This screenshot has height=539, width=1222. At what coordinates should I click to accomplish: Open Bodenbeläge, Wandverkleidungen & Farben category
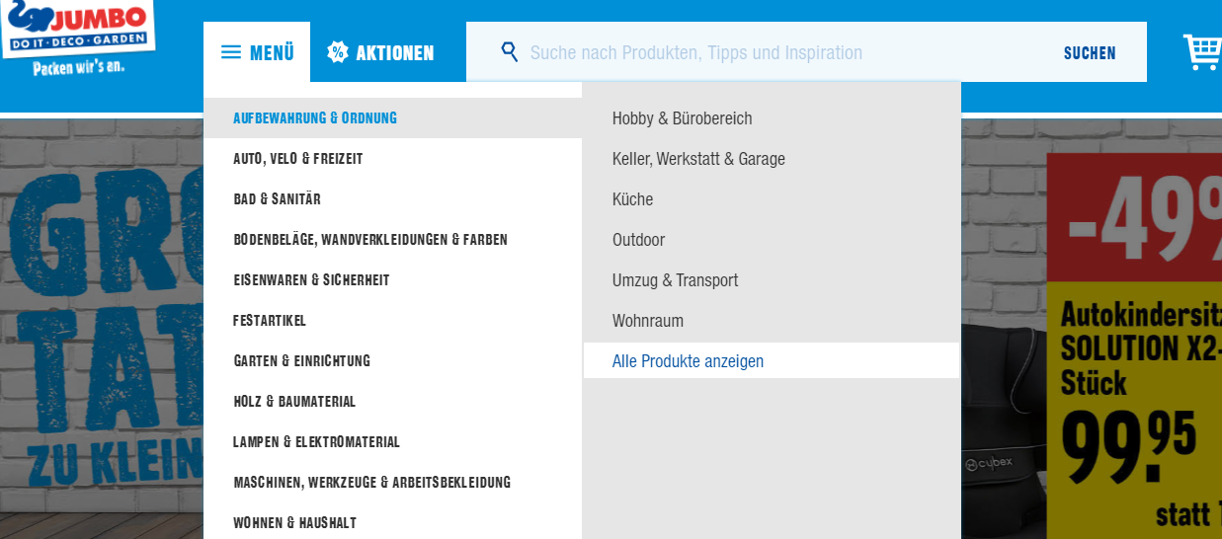pyautogui.click(x=370, y=240)
